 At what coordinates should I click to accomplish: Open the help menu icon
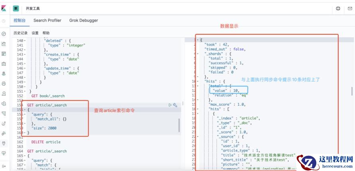tap(338, 9)
